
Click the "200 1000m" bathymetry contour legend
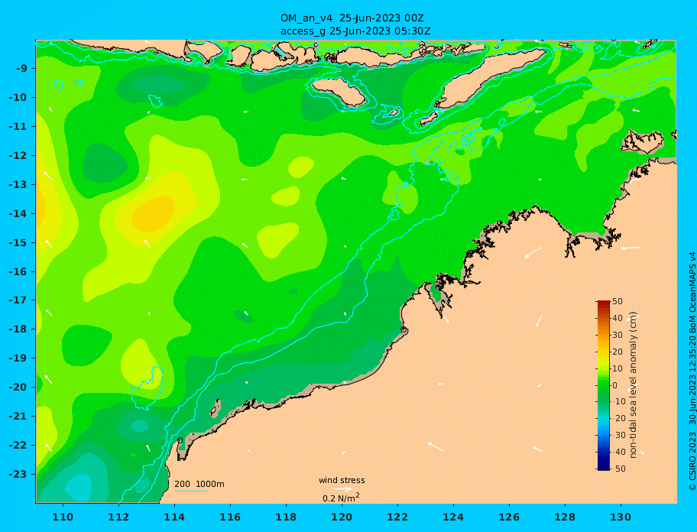(x=199, y=484)
